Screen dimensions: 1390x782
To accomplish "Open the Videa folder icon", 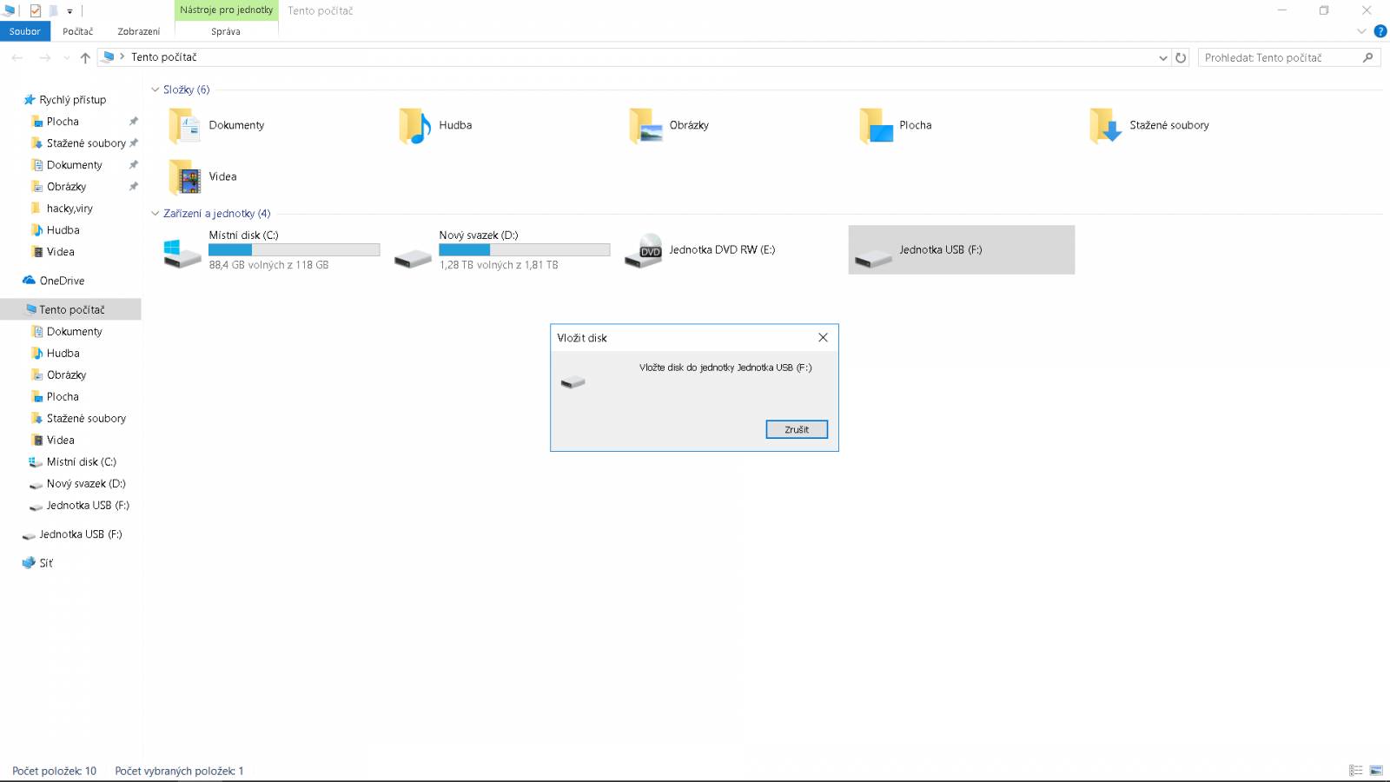I will (x=184, y=177).
